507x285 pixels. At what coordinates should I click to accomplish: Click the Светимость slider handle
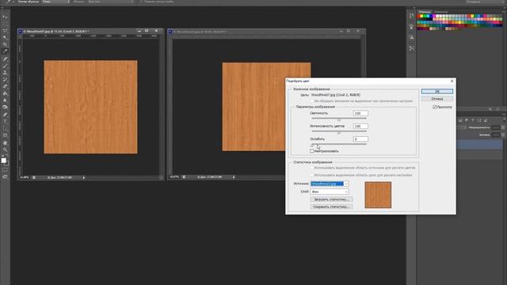click(x=339, y=120)
